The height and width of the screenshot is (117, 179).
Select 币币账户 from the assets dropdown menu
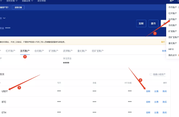[x=172, y=7]
